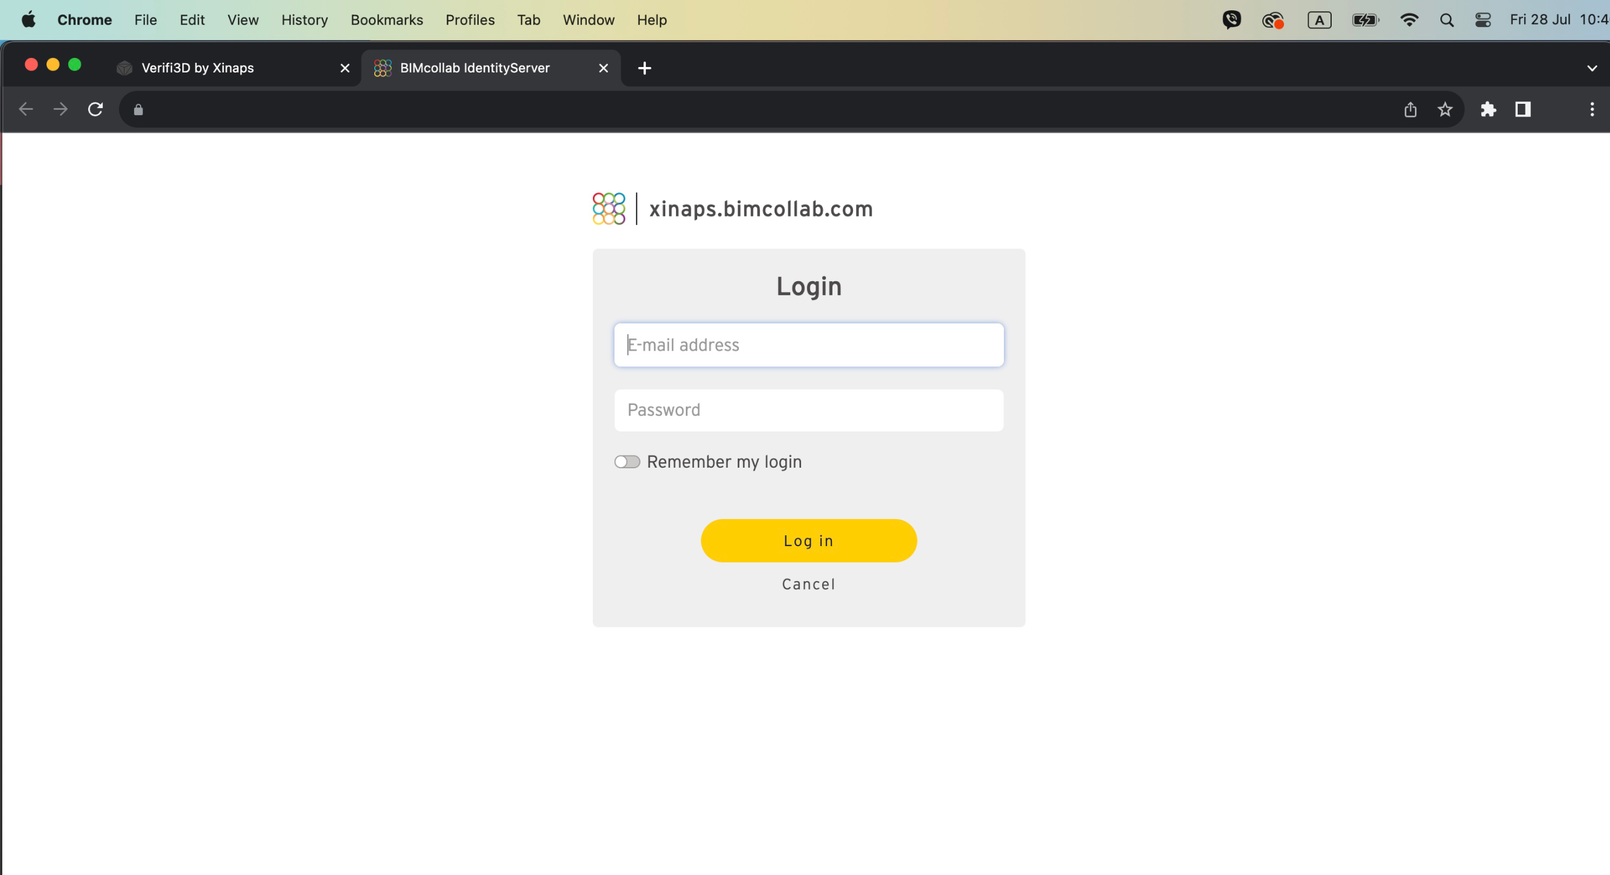Screen dimensions: 1610x875
Task: Click the xinaps.bimcollab.com heading text
Action: pyautogui.click(x=761, y=209)
